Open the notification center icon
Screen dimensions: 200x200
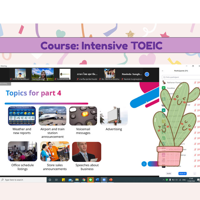point(198,180)
